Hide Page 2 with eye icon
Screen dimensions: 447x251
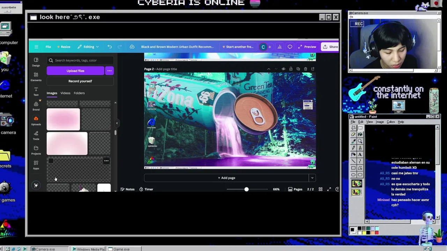tap(283, 69)
